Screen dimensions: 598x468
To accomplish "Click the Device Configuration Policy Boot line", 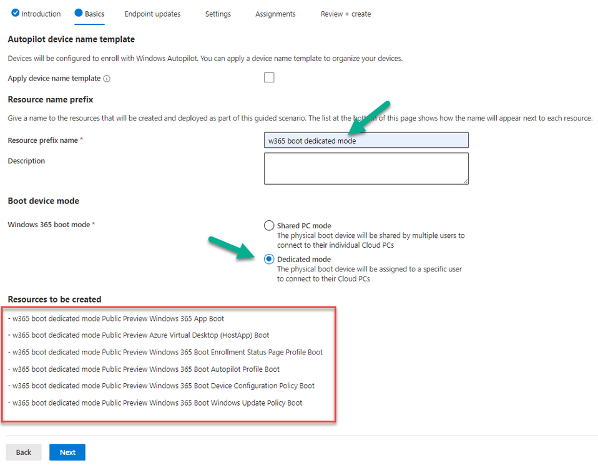I will coord(161,386).
